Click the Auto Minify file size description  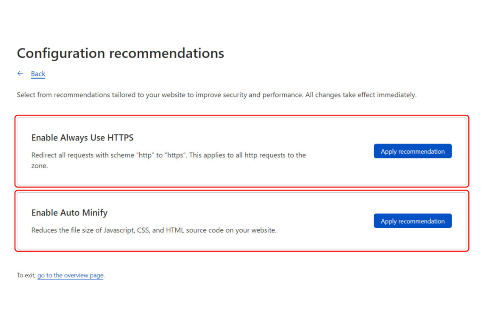tap(154, 230)
